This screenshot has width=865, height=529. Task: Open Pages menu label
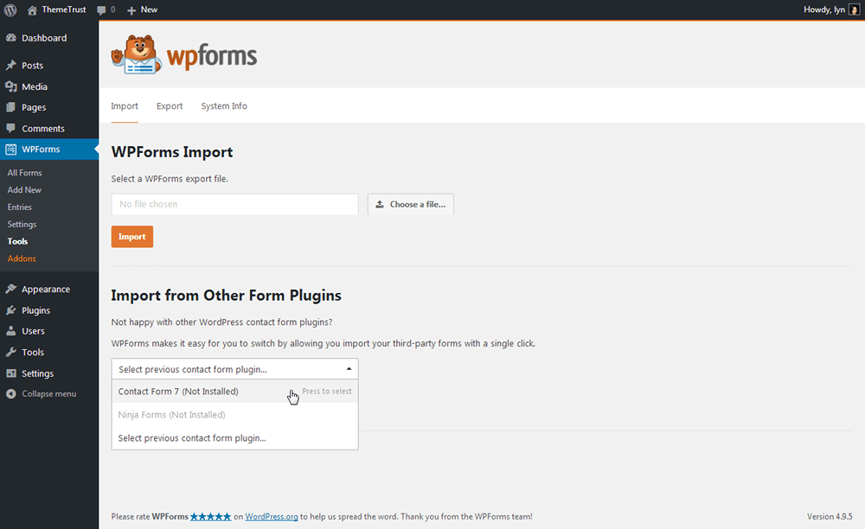pyautogui.click(x=34, y=107)
